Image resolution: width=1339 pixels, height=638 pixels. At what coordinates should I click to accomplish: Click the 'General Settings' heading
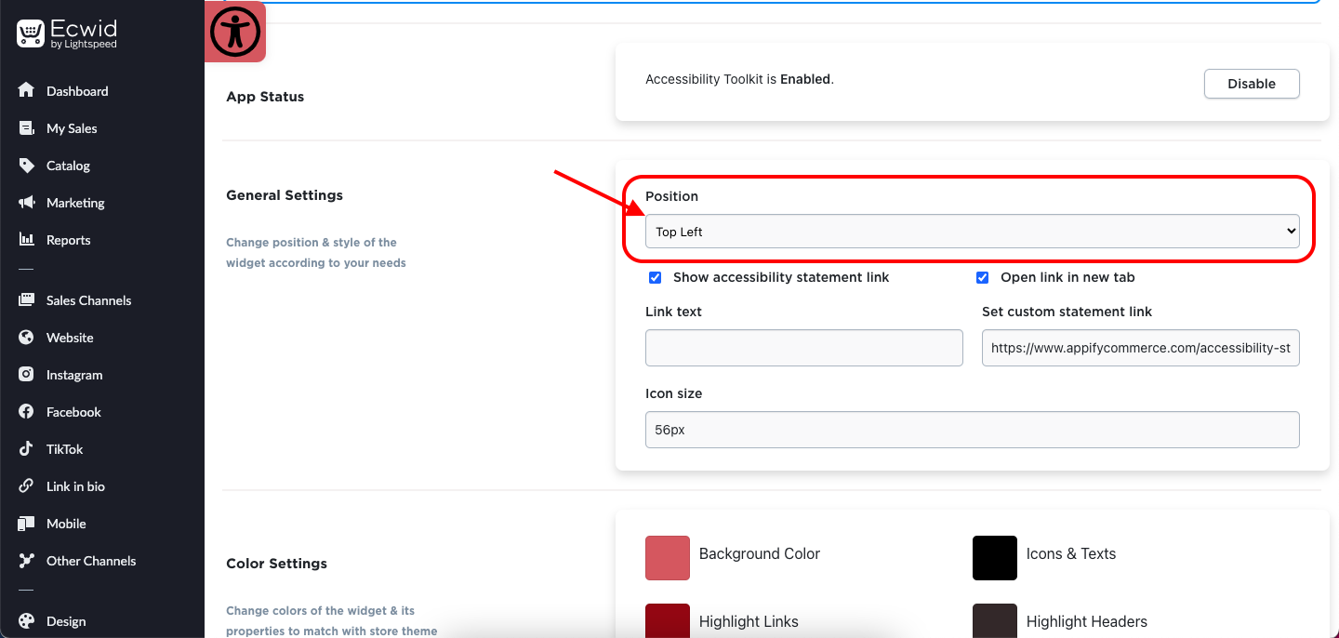point(285,195)
